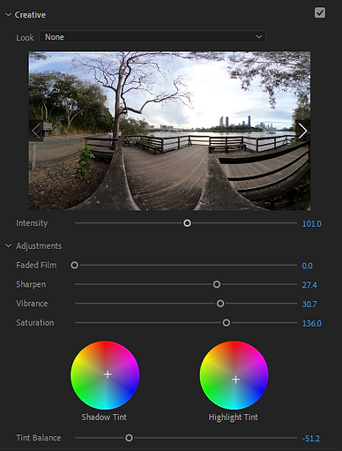Click the Look label text

click(25, 38)
